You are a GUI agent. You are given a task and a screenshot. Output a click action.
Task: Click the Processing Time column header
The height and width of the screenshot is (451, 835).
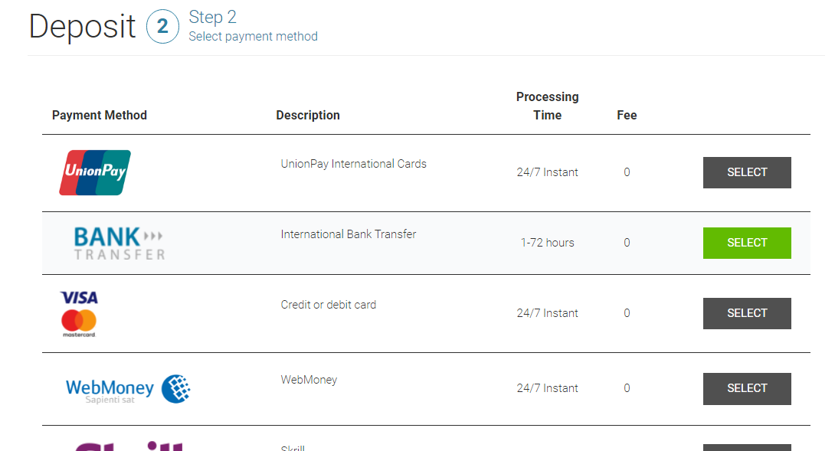click(x=548, y=106)
